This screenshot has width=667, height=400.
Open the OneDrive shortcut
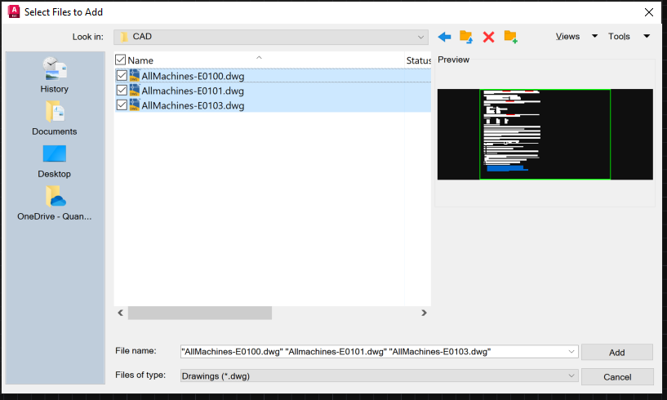(x=55, y=203)
